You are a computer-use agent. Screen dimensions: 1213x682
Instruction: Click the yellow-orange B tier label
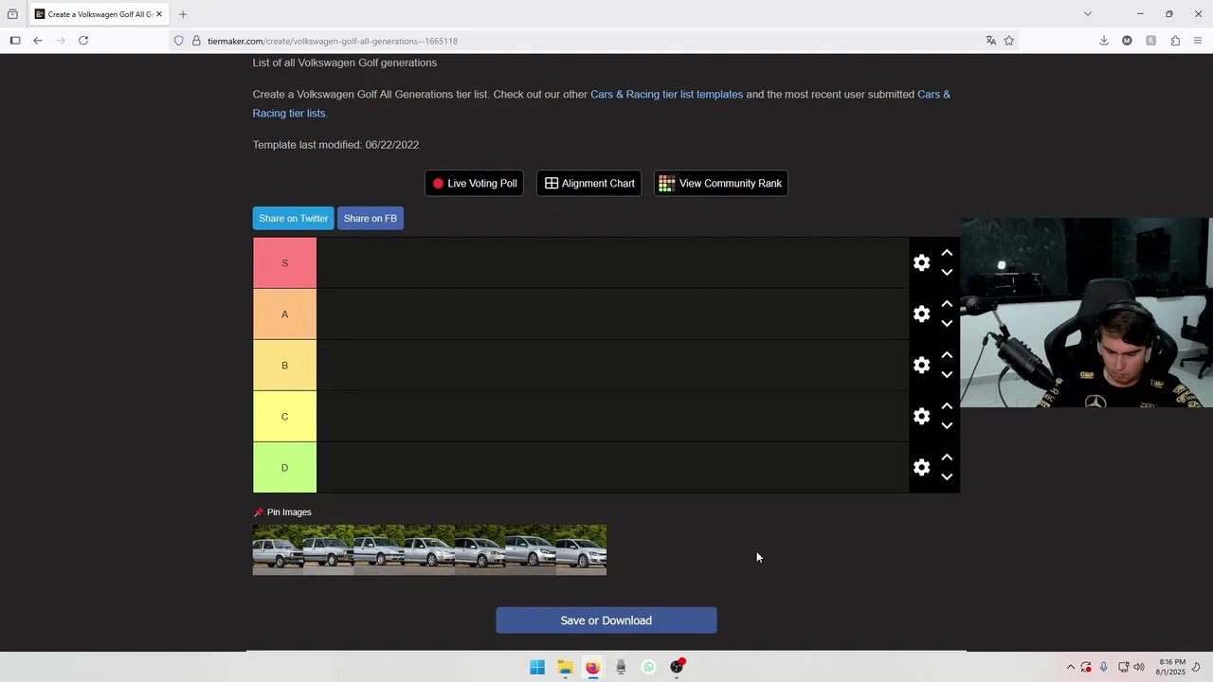pyautogui.click(x=284, y=365)
